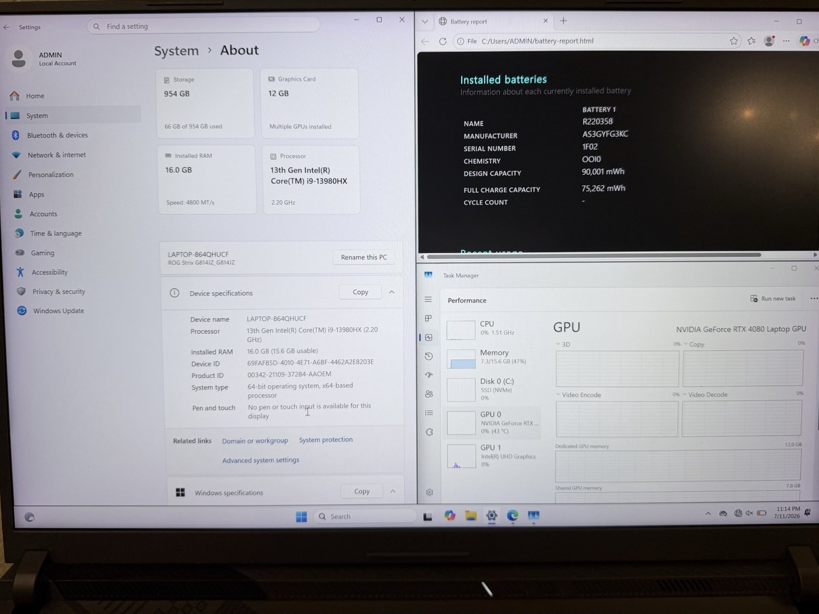Open the browser profile avatar
This screenshot has width=819, height=614.
point(769,41)
